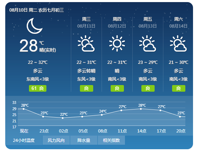The height and width of the screenshot is (152, 200).
Task: Select the 相关指数 tab
Action: tap(111, 140)
